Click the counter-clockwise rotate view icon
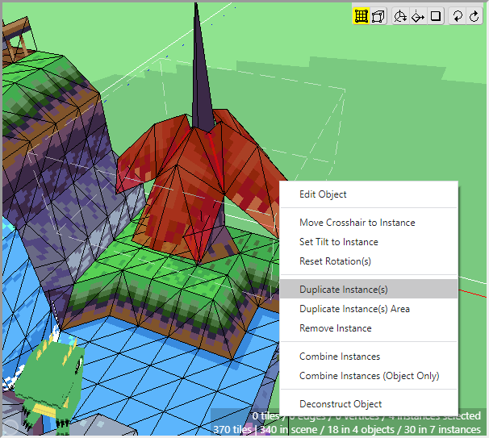Image resolution: width=489 pixels, height=438 pixels. click(458, 16)
